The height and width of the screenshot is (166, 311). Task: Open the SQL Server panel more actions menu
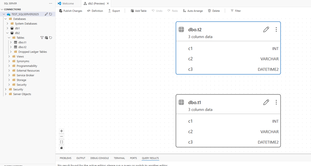51,3
